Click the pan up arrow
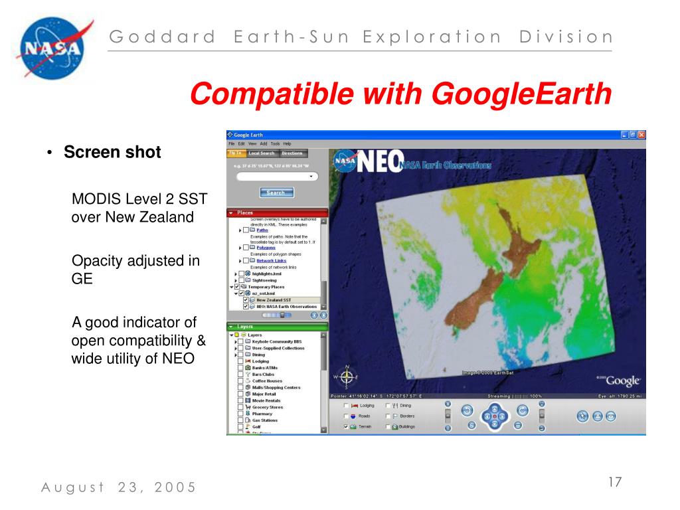The width and height of the screenshot is (680, 510). click(494, 409)
